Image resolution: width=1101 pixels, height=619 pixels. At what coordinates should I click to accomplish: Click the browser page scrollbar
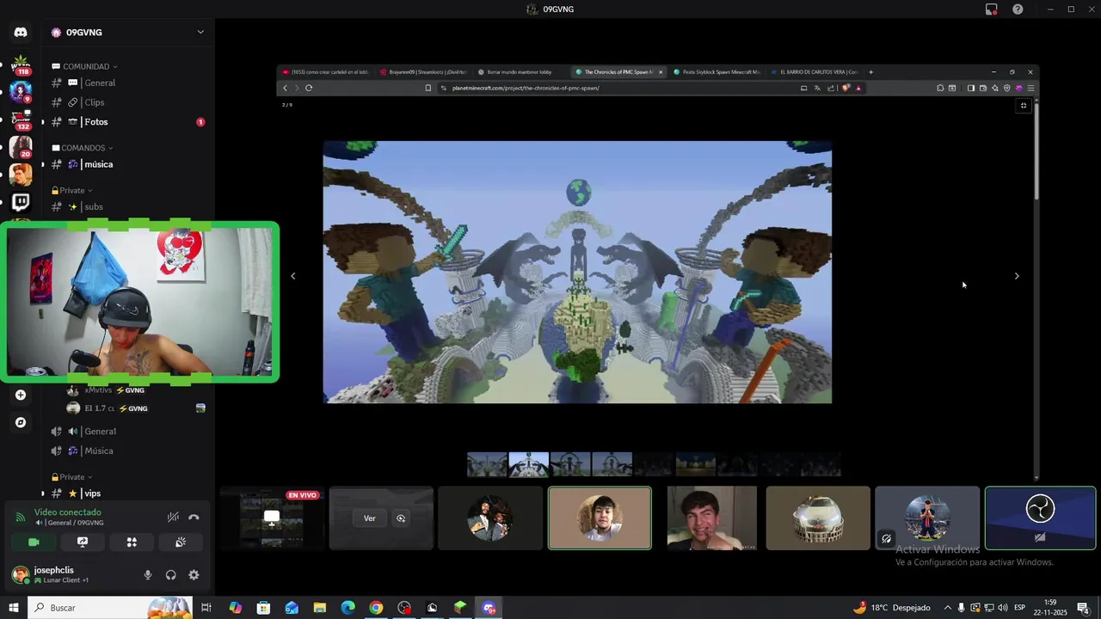1036,152
